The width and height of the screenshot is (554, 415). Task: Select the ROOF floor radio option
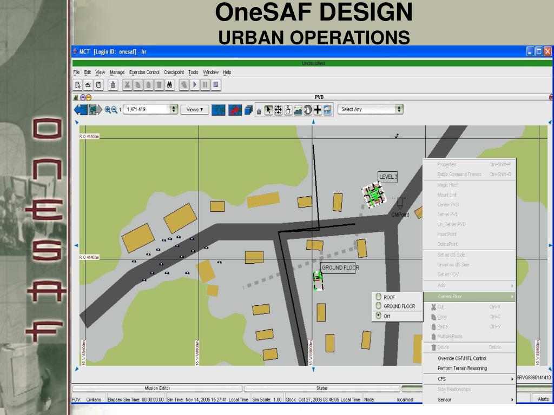coord(378,297)
